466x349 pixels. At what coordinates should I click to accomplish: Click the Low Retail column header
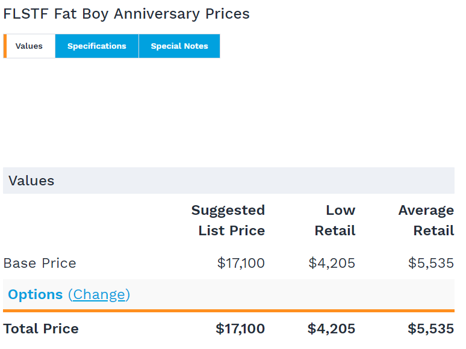(x=335, y=220)
